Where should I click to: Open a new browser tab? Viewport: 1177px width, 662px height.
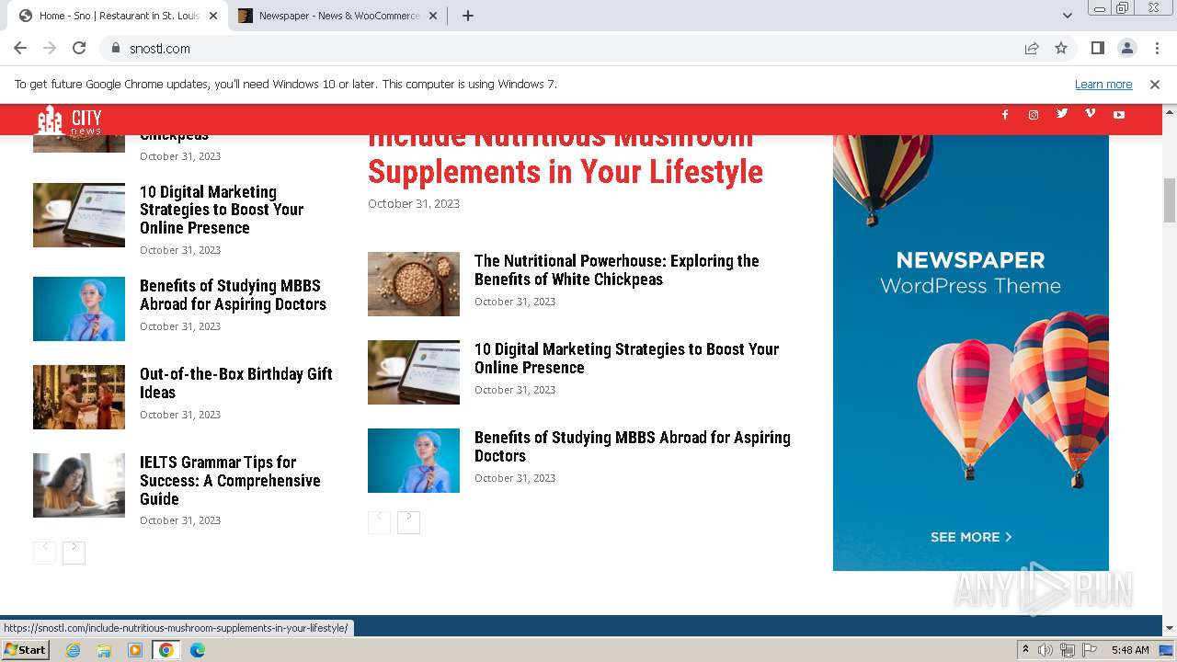point(467,16)
